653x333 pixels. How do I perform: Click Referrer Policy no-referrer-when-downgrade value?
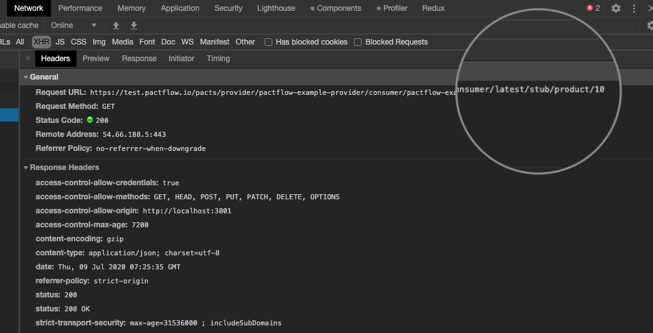click(x=150, y=148)
